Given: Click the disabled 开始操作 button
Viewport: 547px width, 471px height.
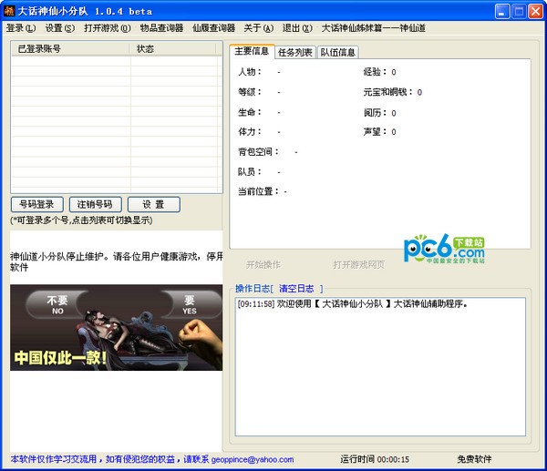Looking at the screenshot, I should [263, 264].
